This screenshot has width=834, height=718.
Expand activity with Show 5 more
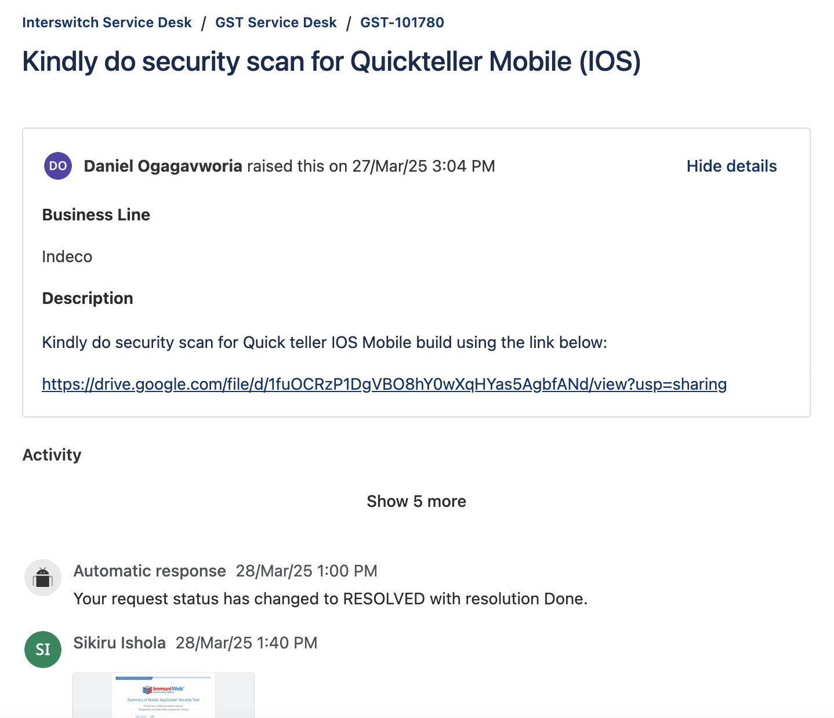416,501
